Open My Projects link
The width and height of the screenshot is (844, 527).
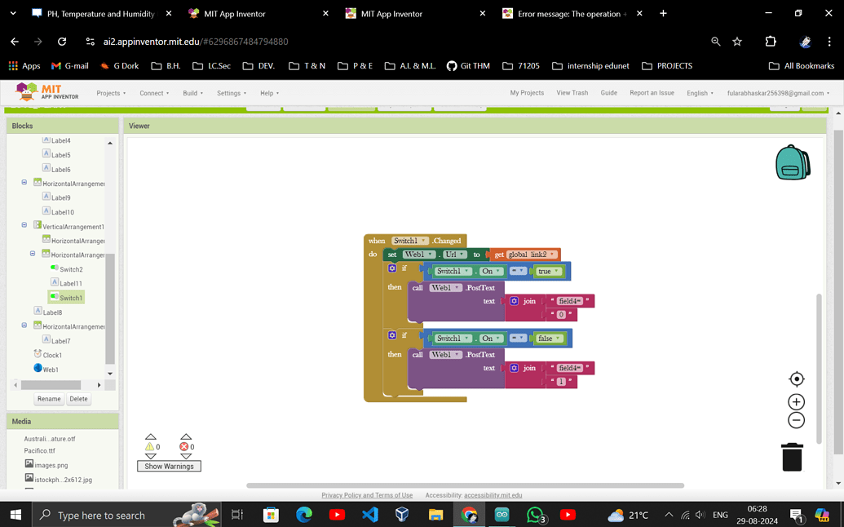click(x=527, y=93)
